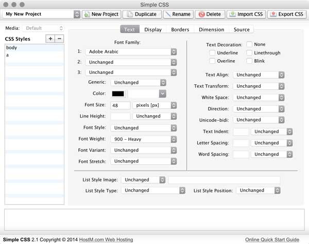Open the Word Spacing unit dropdown

[271, 154]
